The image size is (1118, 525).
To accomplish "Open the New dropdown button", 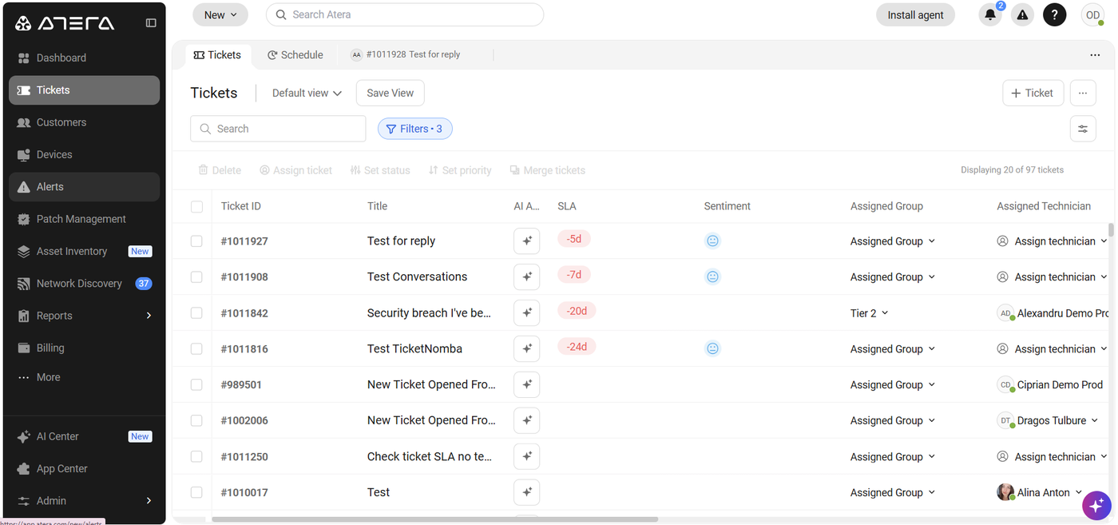I will coord(220,14).
